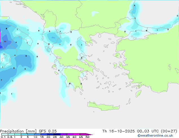Screen dimensions: 179x138
Task: Click the '20' legend scale label
Action: (48, 137)
